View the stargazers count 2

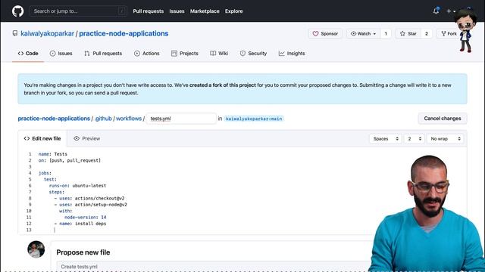[x=427, y=33]
